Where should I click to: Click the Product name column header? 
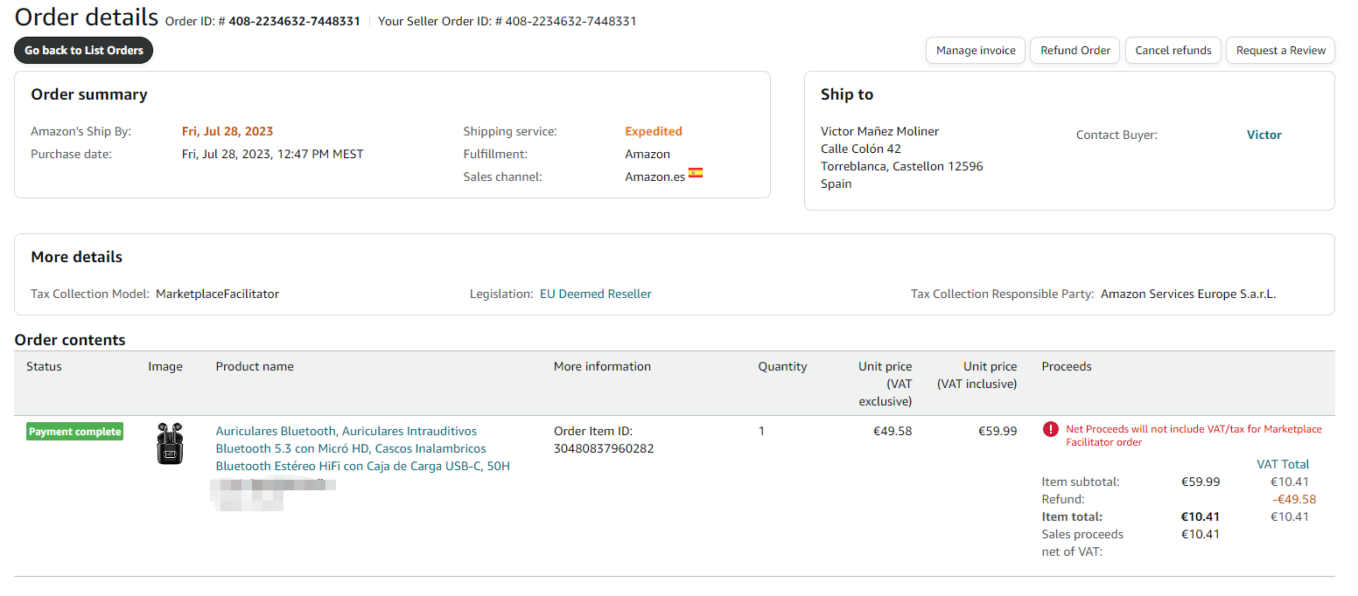tap(255, 366)
